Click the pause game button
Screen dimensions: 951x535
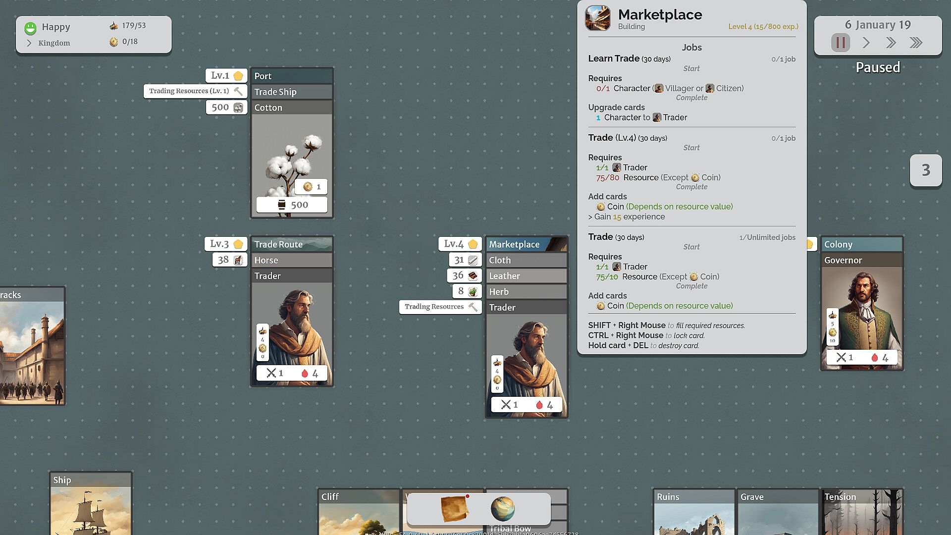point(841,43)
